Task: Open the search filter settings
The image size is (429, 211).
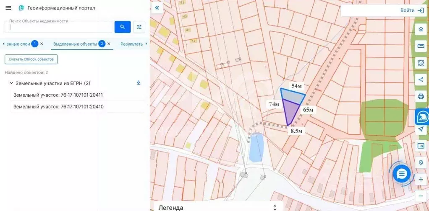Action: pos(139,27)
